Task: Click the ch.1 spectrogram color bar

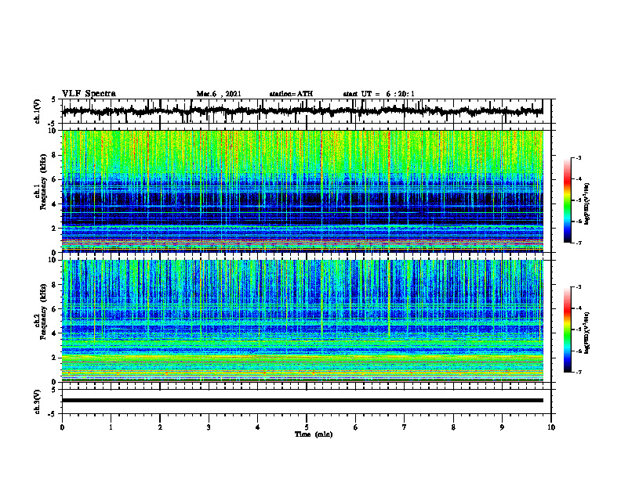Action: (x=568, y=200)
